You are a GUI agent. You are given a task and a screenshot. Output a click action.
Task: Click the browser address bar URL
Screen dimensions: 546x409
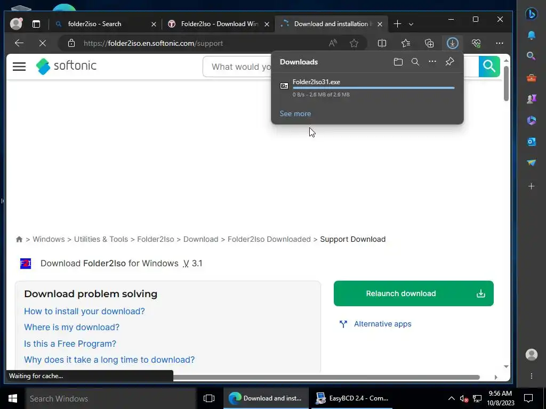[153, 44]
